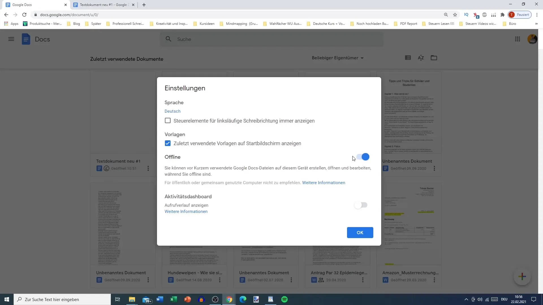Open the file picker folder icon
This screenshot has height=305, width=543.
pyautogui.click(x=434, y=58)
